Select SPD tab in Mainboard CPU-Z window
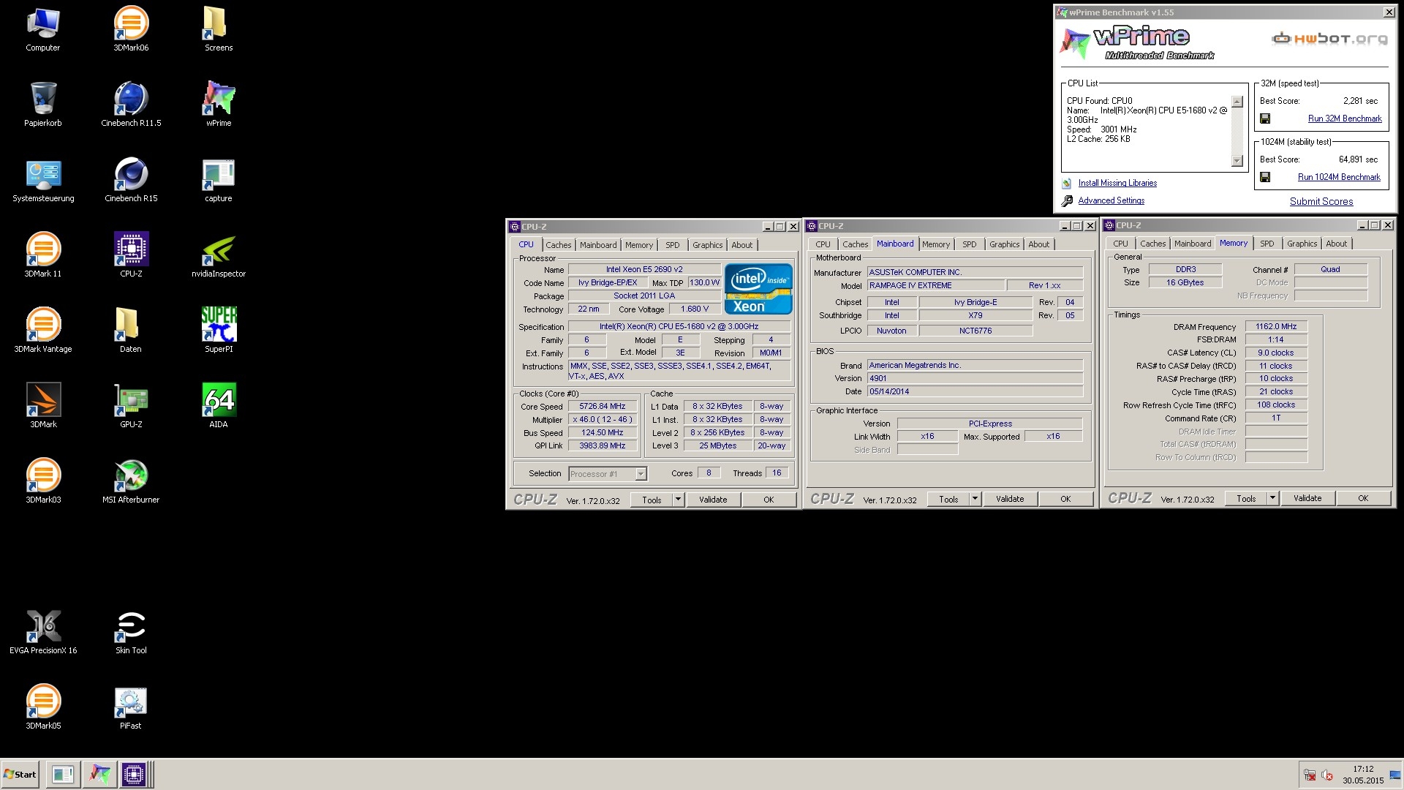1404x790 pixels. pyautogui.click(x=969, y=244)
